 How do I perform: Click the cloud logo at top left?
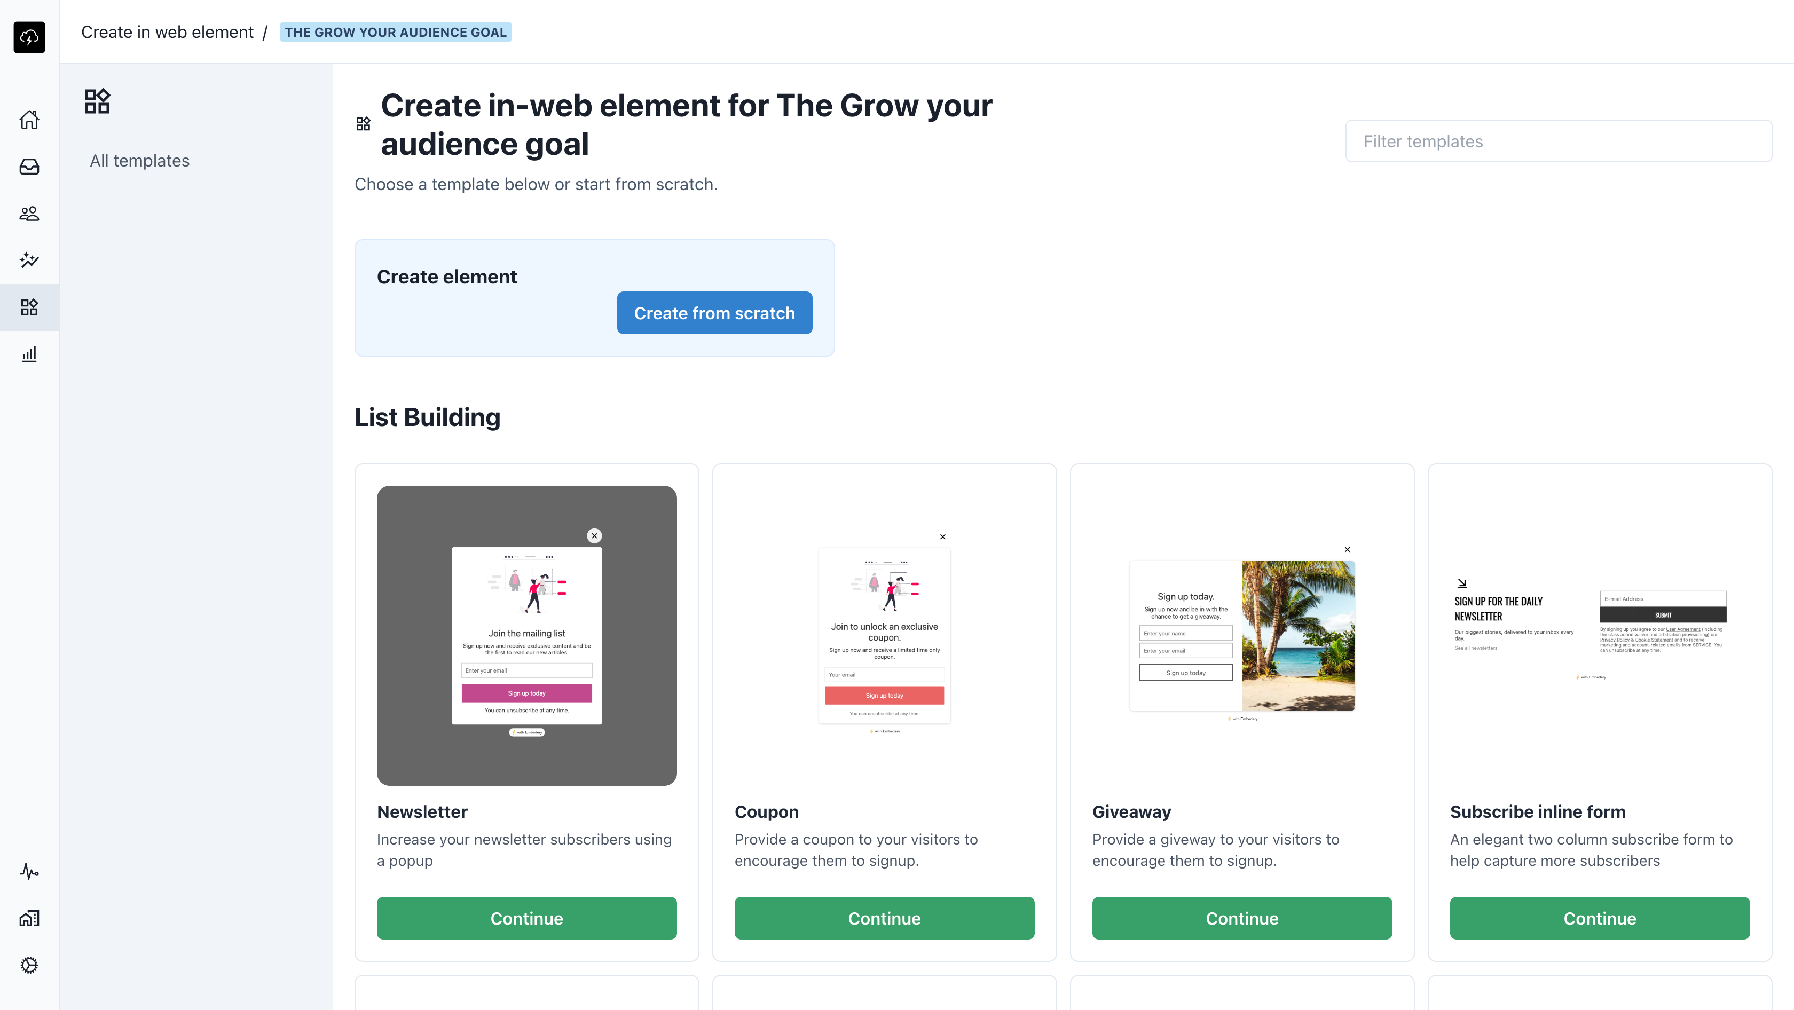tap(29, 37)
